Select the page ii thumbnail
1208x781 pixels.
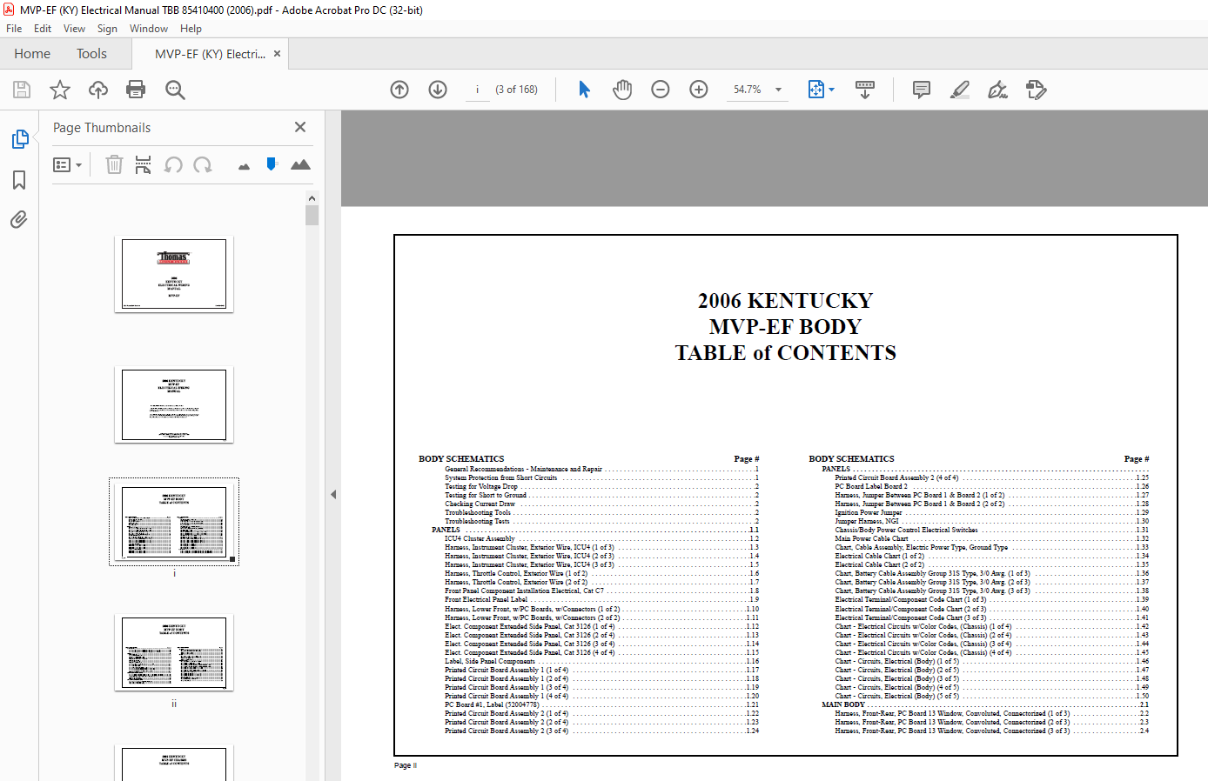174,653
